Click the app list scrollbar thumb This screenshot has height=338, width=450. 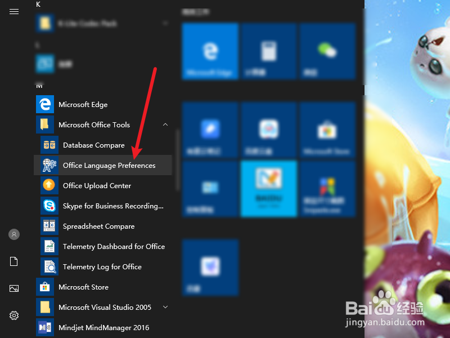coord(177,160)
